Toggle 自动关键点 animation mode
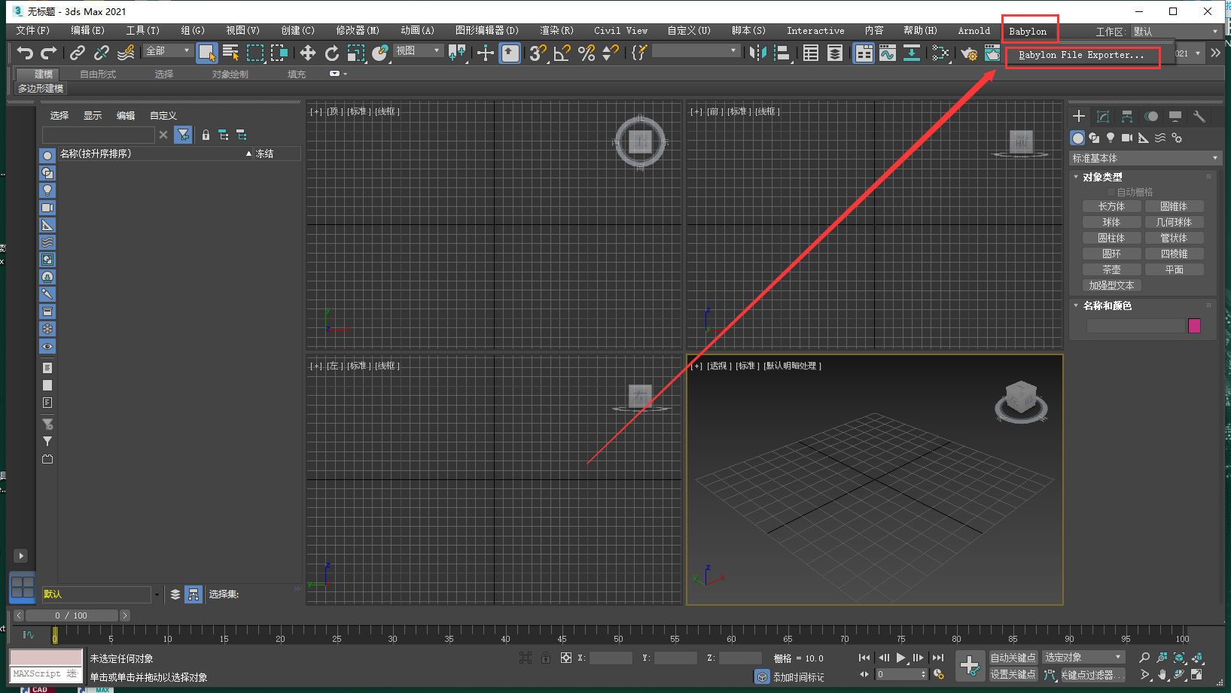The image size is (1231, 693). click(1013, 656)
